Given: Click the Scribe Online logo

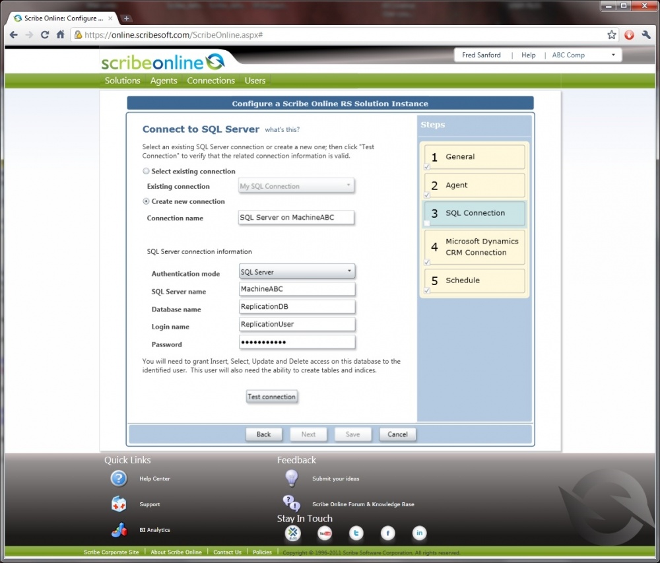Looking at the screenshot, I should click(163, 62).
